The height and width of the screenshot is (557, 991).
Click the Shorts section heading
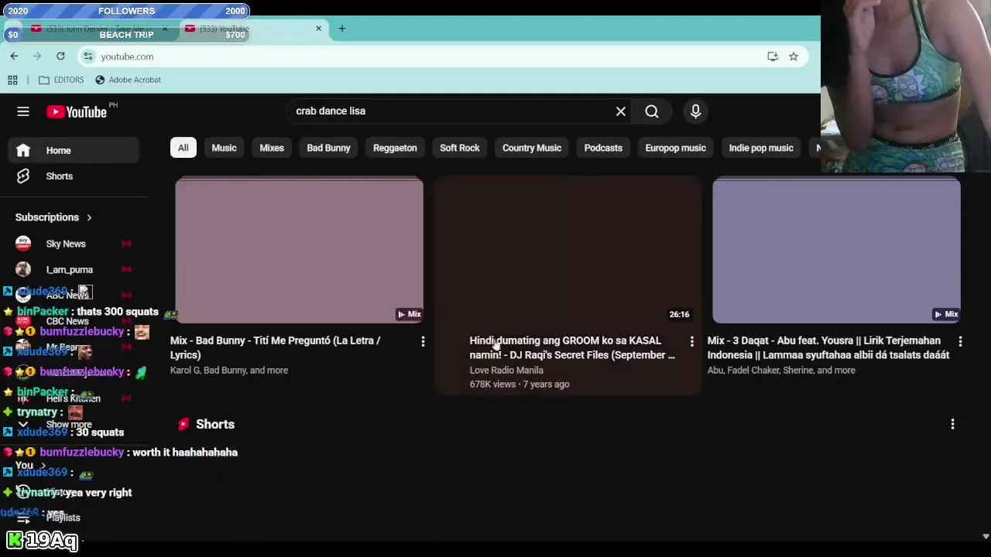215,424
